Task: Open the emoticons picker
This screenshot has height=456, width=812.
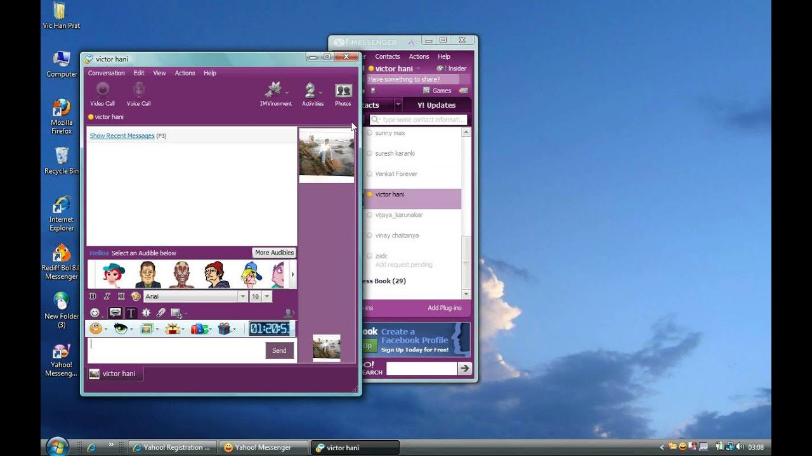Action: point(95,313)
